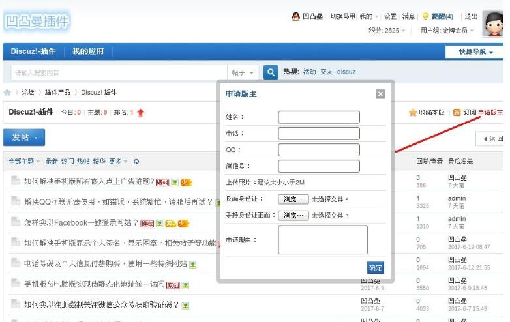Click the 退出 logout link
The width and height of the screenshot is (510, 322).
click(x=471, y=16)
